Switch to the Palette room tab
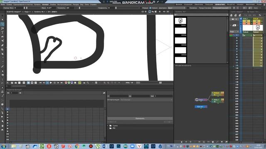This screenshot has width=266, height=149. 231,5
